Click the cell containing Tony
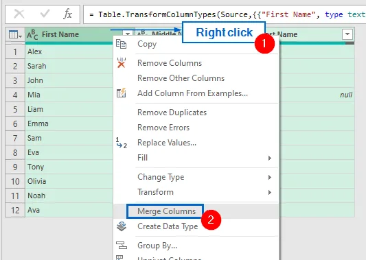Viewport: 366px width, 260px height. click(69, 167)
